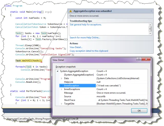Expand the TargetSite row
This screenshot has width=164, height=126.
pyautogui.click(x=61, y=104)
